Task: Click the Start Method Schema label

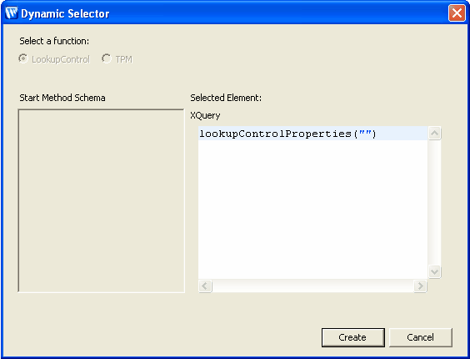Action: pyautogui.click(x=62, y=98)
